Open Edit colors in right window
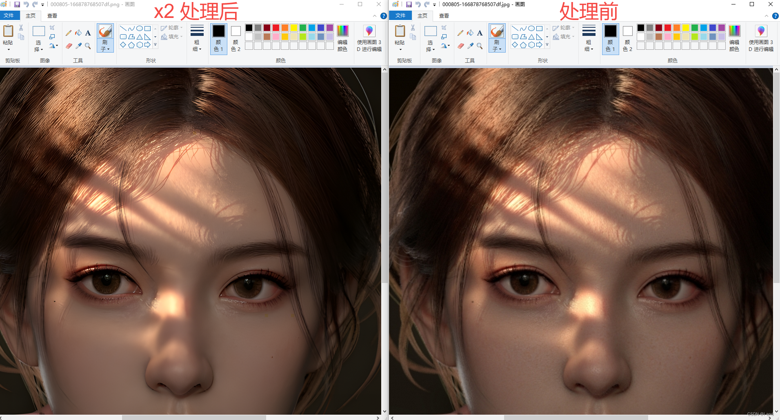The width and height of the screenshot is (780, 420). (x=734, y=38)
